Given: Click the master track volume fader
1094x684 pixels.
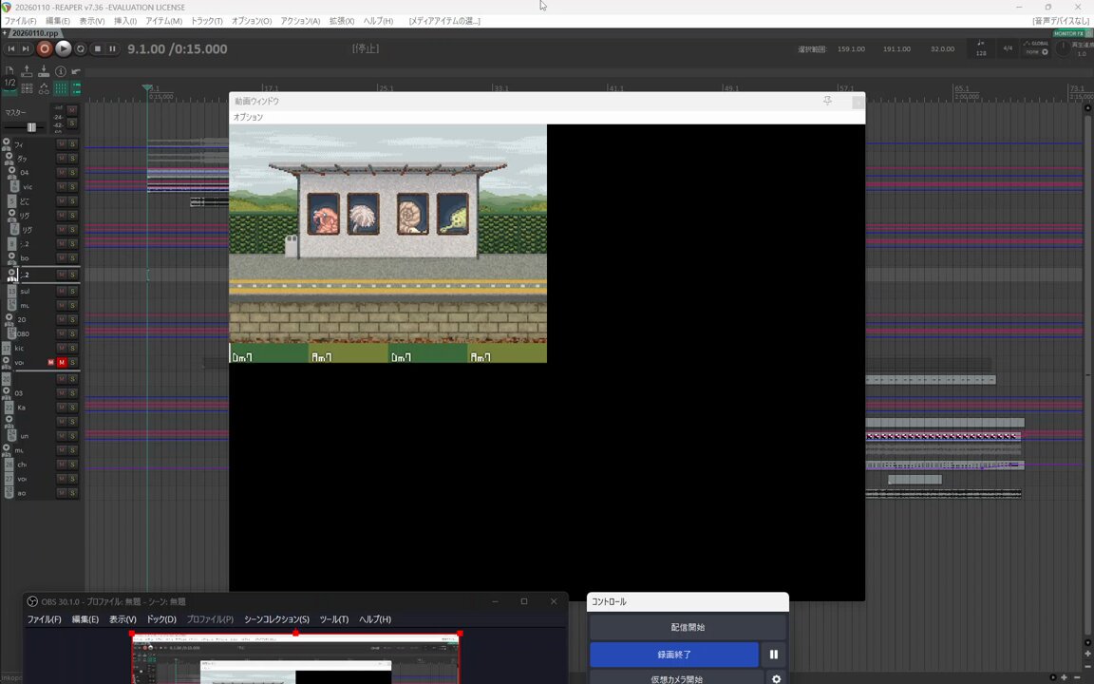Looking at the screenshot, I should coord(31,127).
